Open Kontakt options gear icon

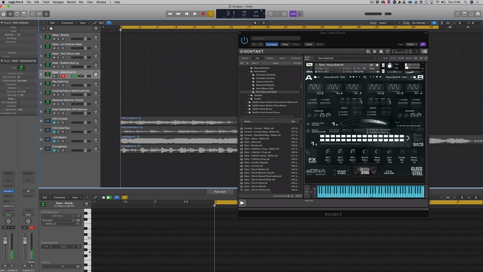click(x=375, y=52)
